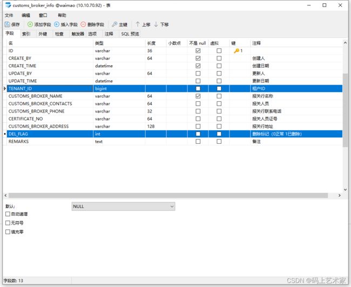Click the Move Up (上移) arrow
351x287 pixels.
138,24
